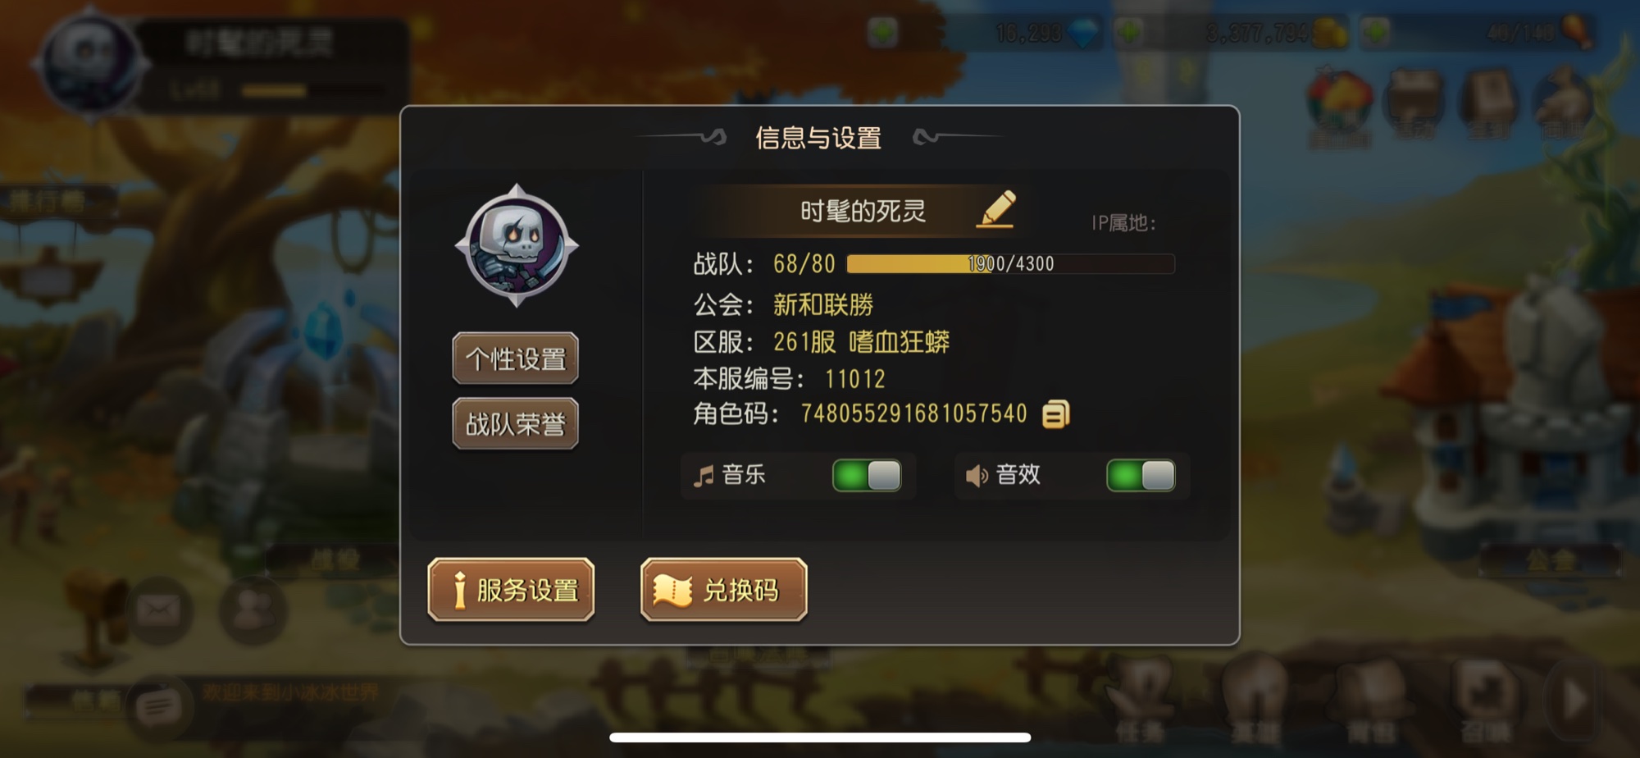Expand the right arrow on bottom menu bar
Image resolution: width=1640 pixels, height=758 pixels.
click(1573, 700)
